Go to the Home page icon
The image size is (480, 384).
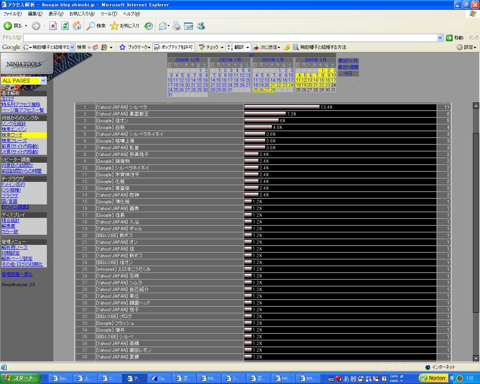(77, 26)
